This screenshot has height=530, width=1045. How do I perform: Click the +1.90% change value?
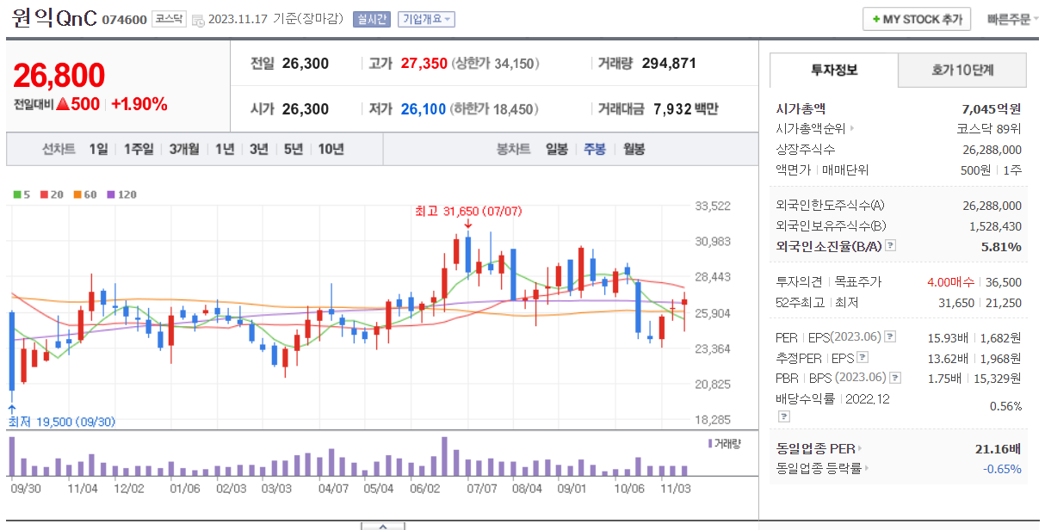coord(139,104)
